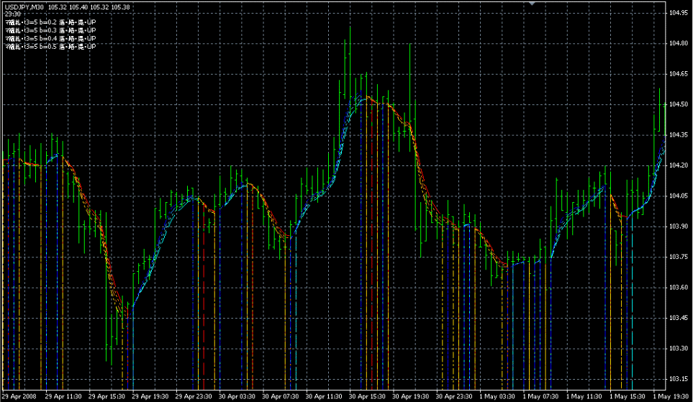Select the indicator label with b=0.3
This screenshot has width=693, height=402.
pyautogui.click(x=50, y=31)
